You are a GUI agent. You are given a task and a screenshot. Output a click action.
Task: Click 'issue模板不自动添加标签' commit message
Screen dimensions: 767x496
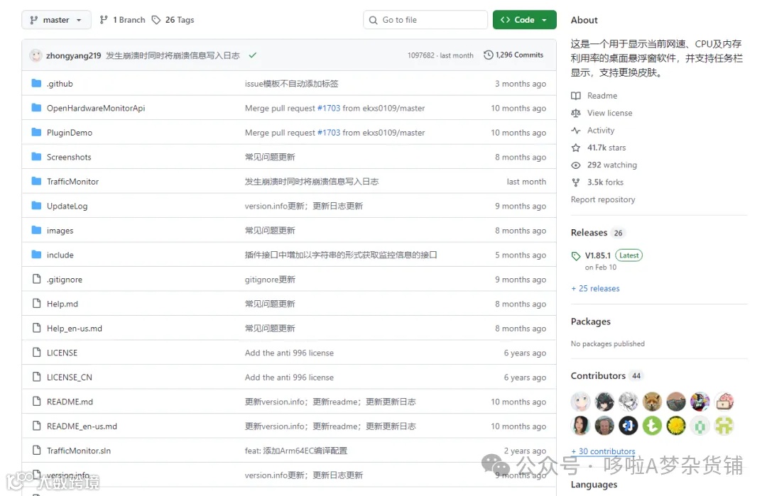coord(292,84)
